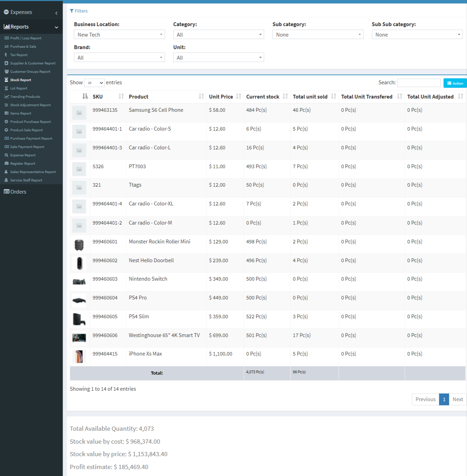Sort by Current stock column arrows

coord(285,96)
